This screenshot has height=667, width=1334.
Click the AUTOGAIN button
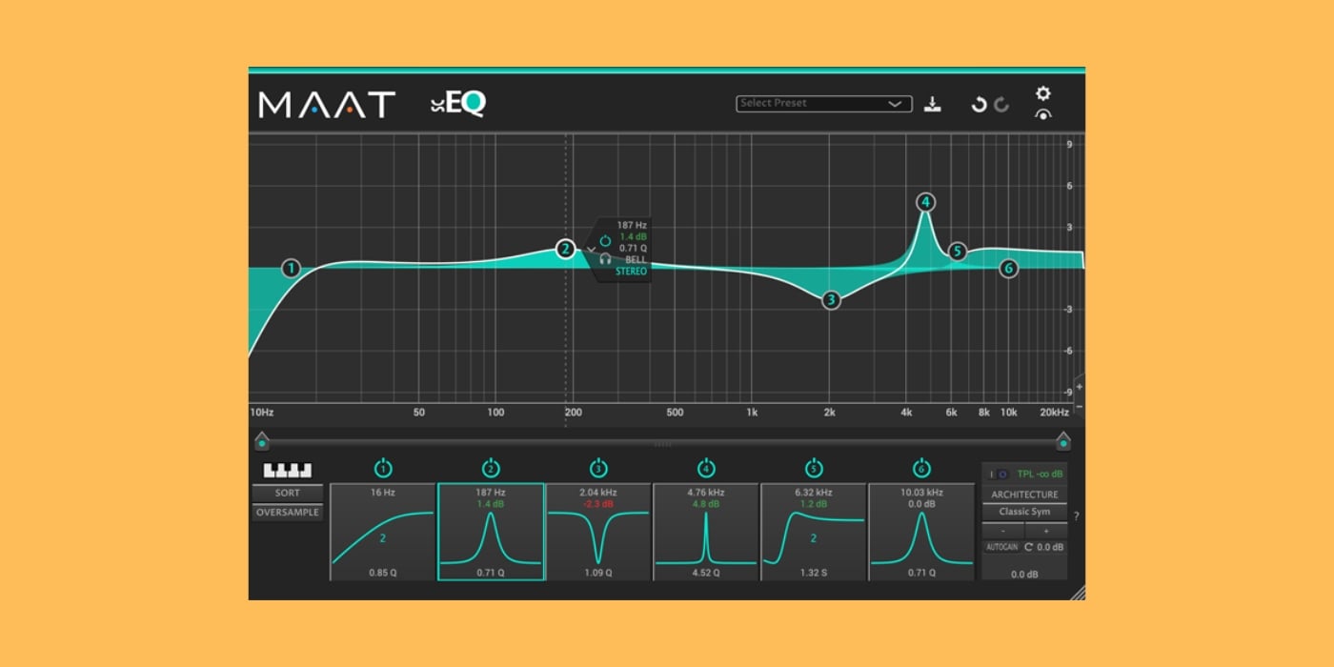[1001, 547]
